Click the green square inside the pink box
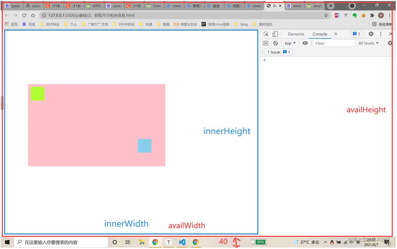The height and width of the screenshot is (249, 397). click(38, 94)
